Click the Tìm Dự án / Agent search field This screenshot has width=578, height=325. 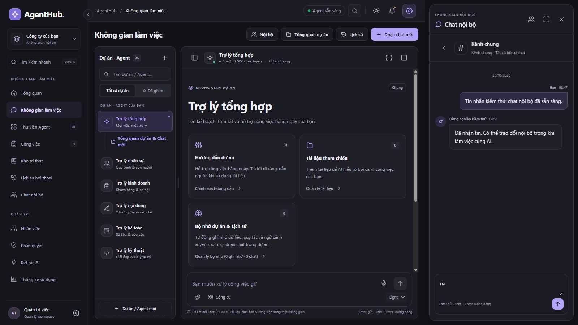(x=135, y=74)
